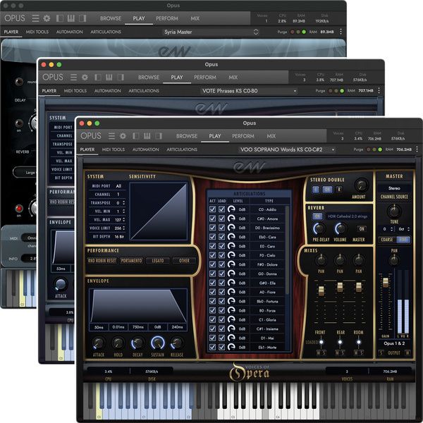Click the OTHER performance button
This screenshot has width=423, height=423.
coord(184,261)
